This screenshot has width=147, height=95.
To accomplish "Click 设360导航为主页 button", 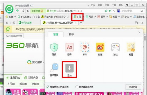I will 14,36.
